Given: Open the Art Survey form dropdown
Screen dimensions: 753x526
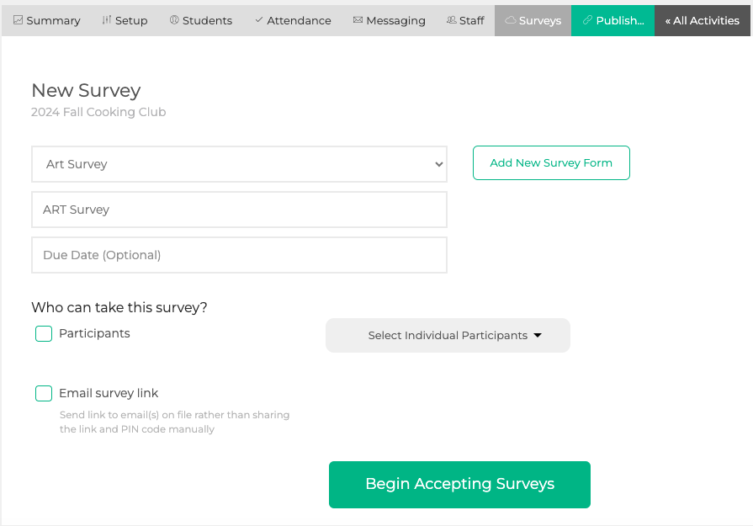Looking at the screenshot, I should point(239,164).
